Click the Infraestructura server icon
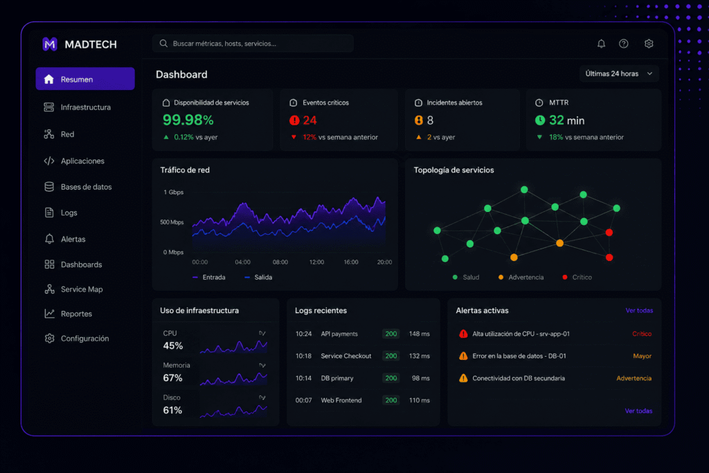This screenshot has height=473, width=709. point(49,107)
